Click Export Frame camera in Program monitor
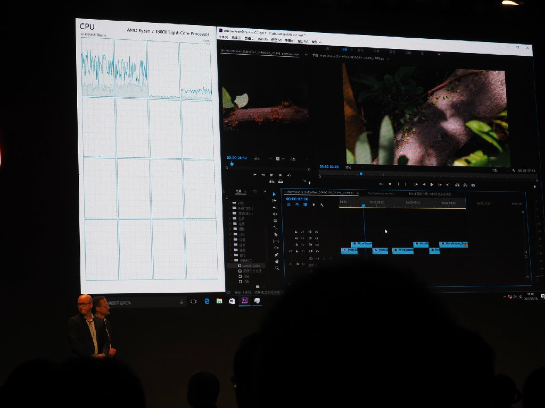Image resolution: width=545 pixels, height=408 pixels. [x=473, y=185]
